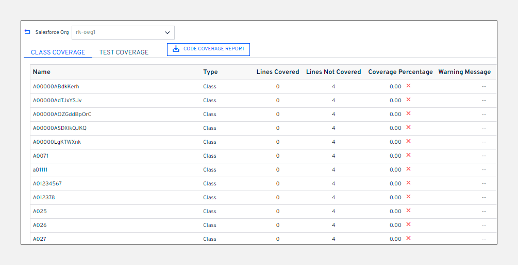The image size is (518, 265).
Task: Click the back arrow icon beside Salesforce Org
Action: click(x=27, y=32)
